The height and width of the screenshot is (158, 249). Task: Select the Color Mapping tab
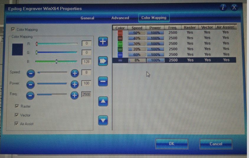pyautogui.click(x=154, y=18)
